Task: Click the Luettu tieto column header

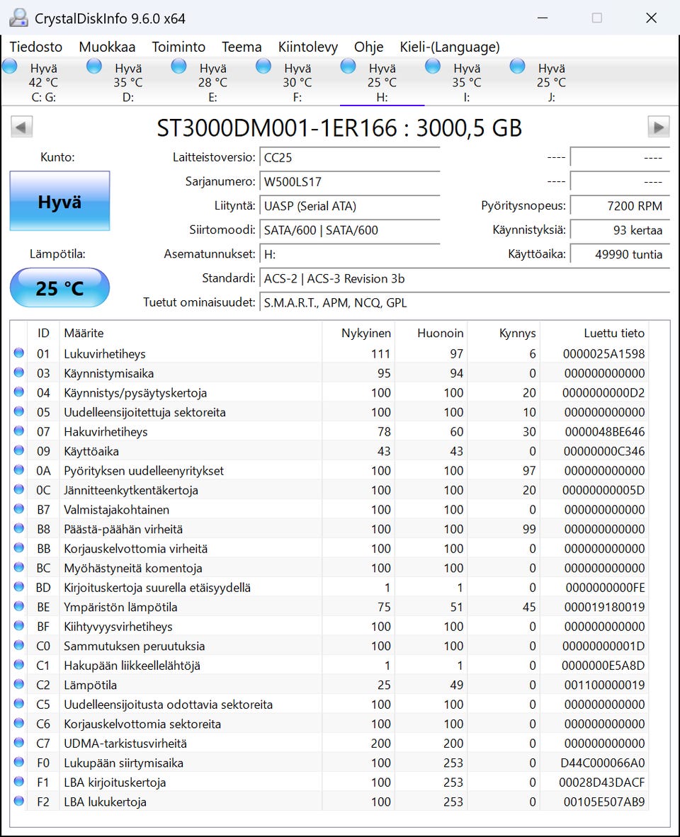Action: [x=594, y=333]
